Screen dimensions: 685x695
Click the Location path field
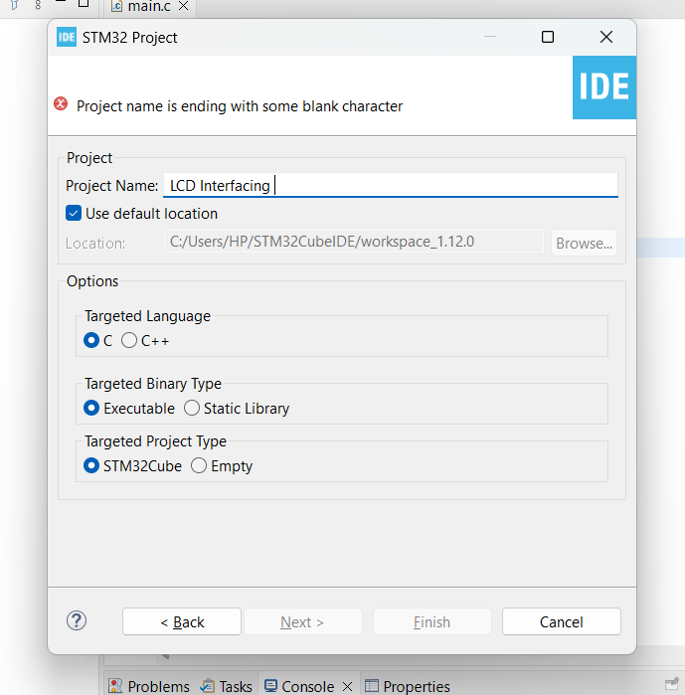point(354,242)
